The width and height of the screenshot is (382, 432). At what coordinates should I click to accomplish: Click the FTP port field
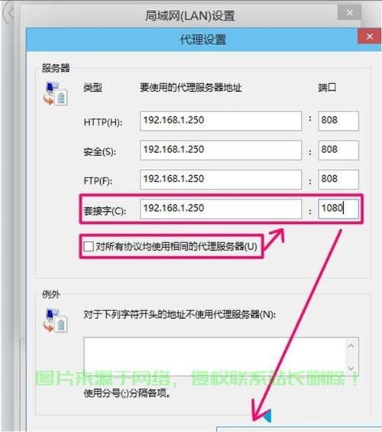pos(338,180)
